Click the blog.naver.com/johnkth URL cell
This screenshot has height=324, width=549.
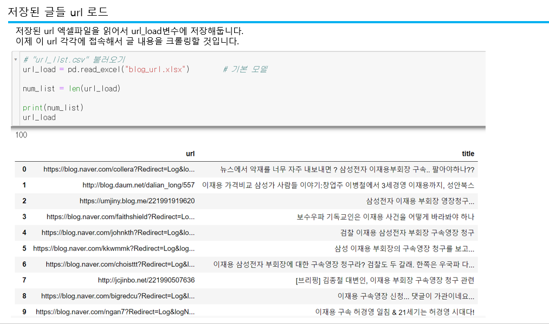click(118, 233)
